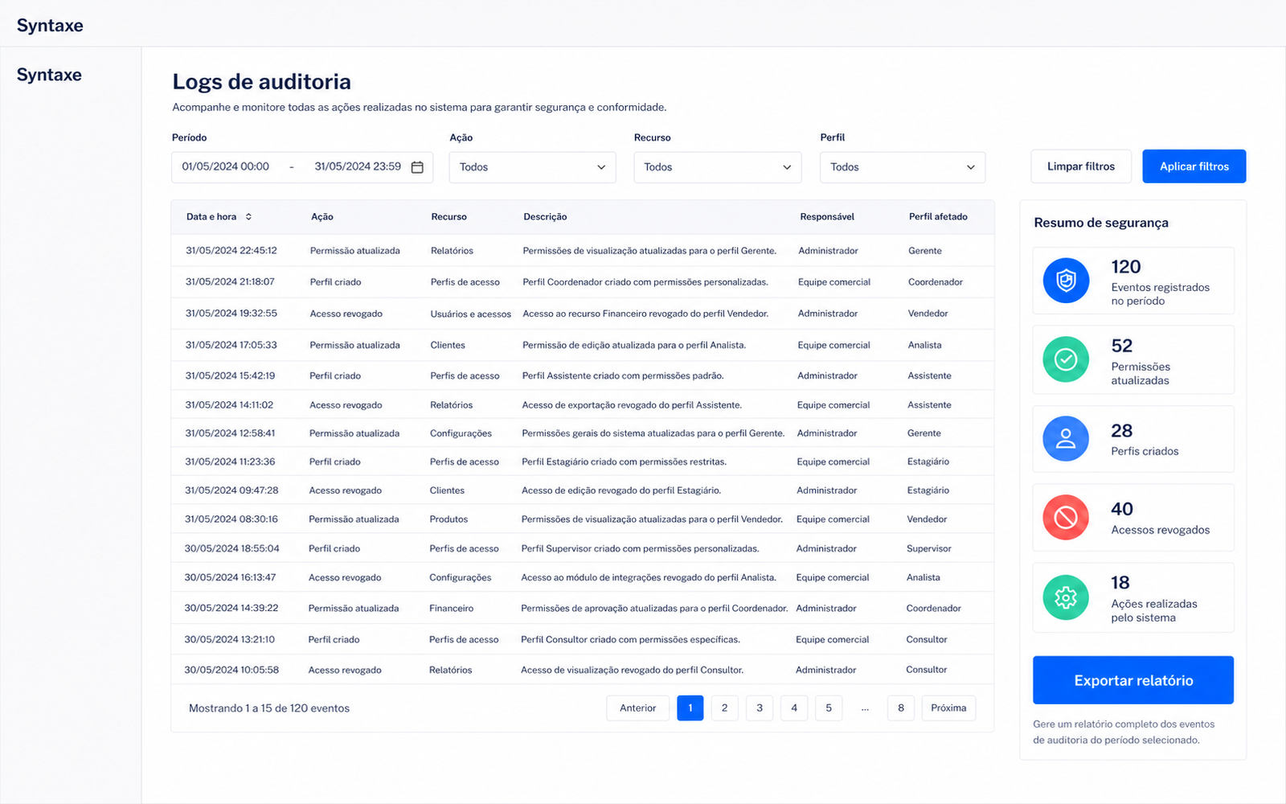Click the 40 Acessos revogados count
Screen dimensions: 1286x804
click(x=1122, y=509)
